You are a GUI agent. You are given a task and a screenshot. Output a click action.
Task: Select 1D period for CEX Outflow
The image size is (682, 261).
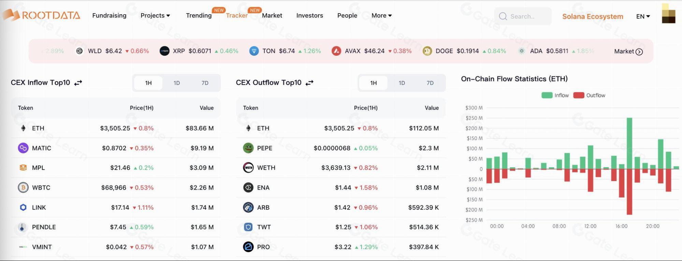pos(402,83)
